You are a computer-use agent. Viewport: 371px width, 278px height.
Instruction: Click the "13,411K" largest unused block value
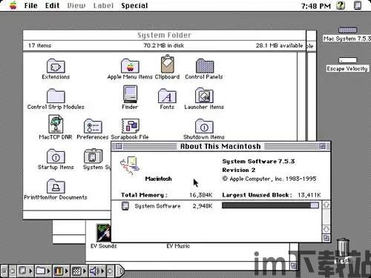[x=309, y=195]
